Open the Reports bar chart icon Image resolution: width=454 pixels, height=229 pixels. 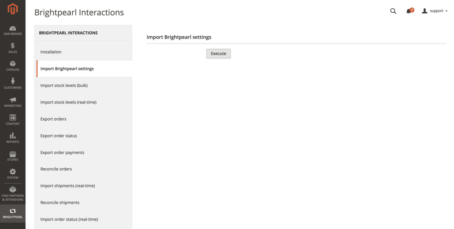pyautogui.click(x=13, y=136)
